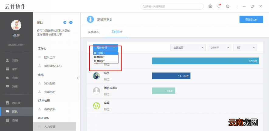Choose 累计排行 option in list
This screenshot has height=131, width=269.
[105, 53]
